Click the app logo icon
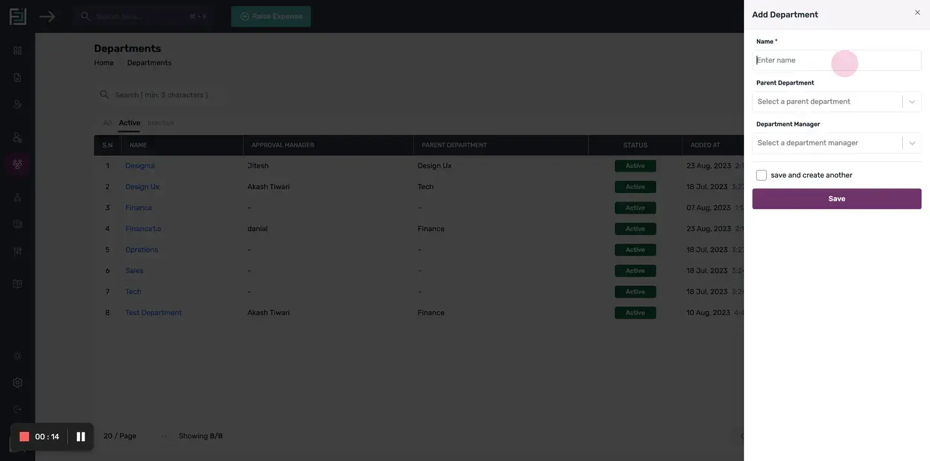Screen dimensions: 930x461 (x=17, y=16)
